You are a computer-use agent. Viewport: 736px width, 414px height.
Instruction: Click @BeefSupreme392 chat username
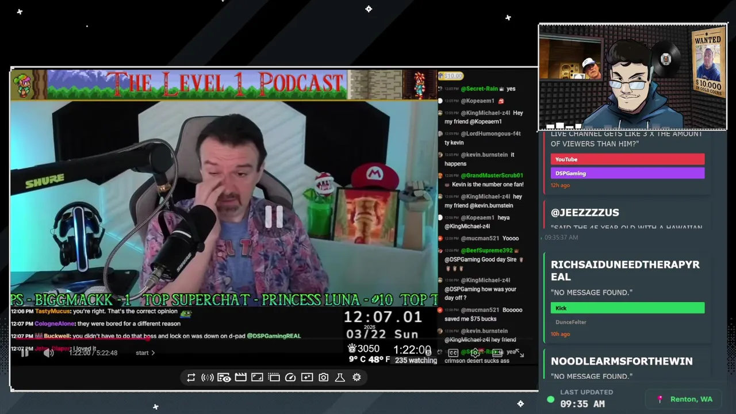(x=486, y=251)
